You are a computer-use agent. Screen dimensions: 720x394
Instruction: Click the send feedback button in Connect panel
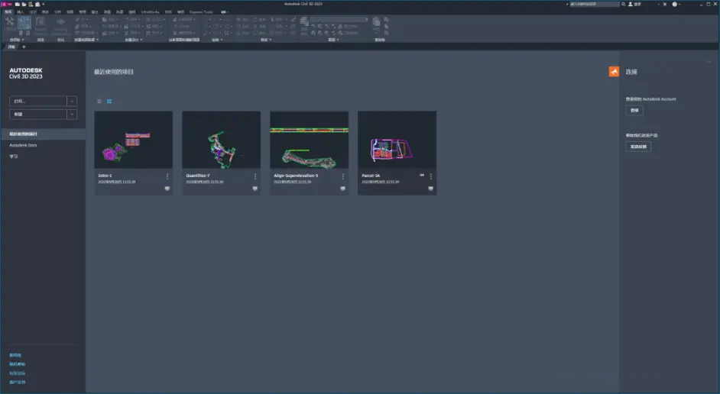638,147
